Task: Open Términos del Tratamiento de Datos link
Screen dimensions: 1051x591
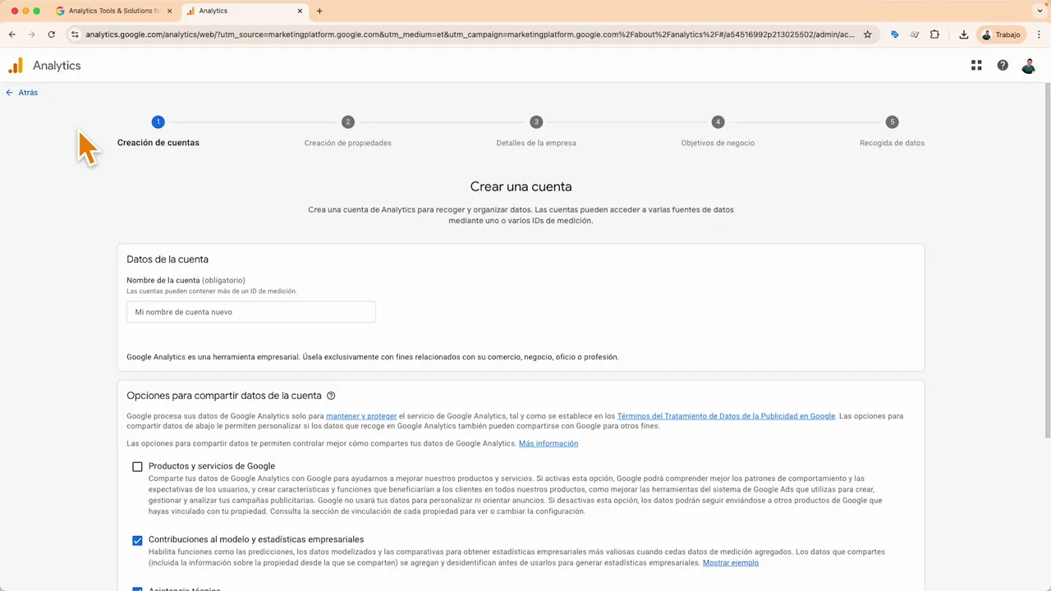Action: point(726,416)
